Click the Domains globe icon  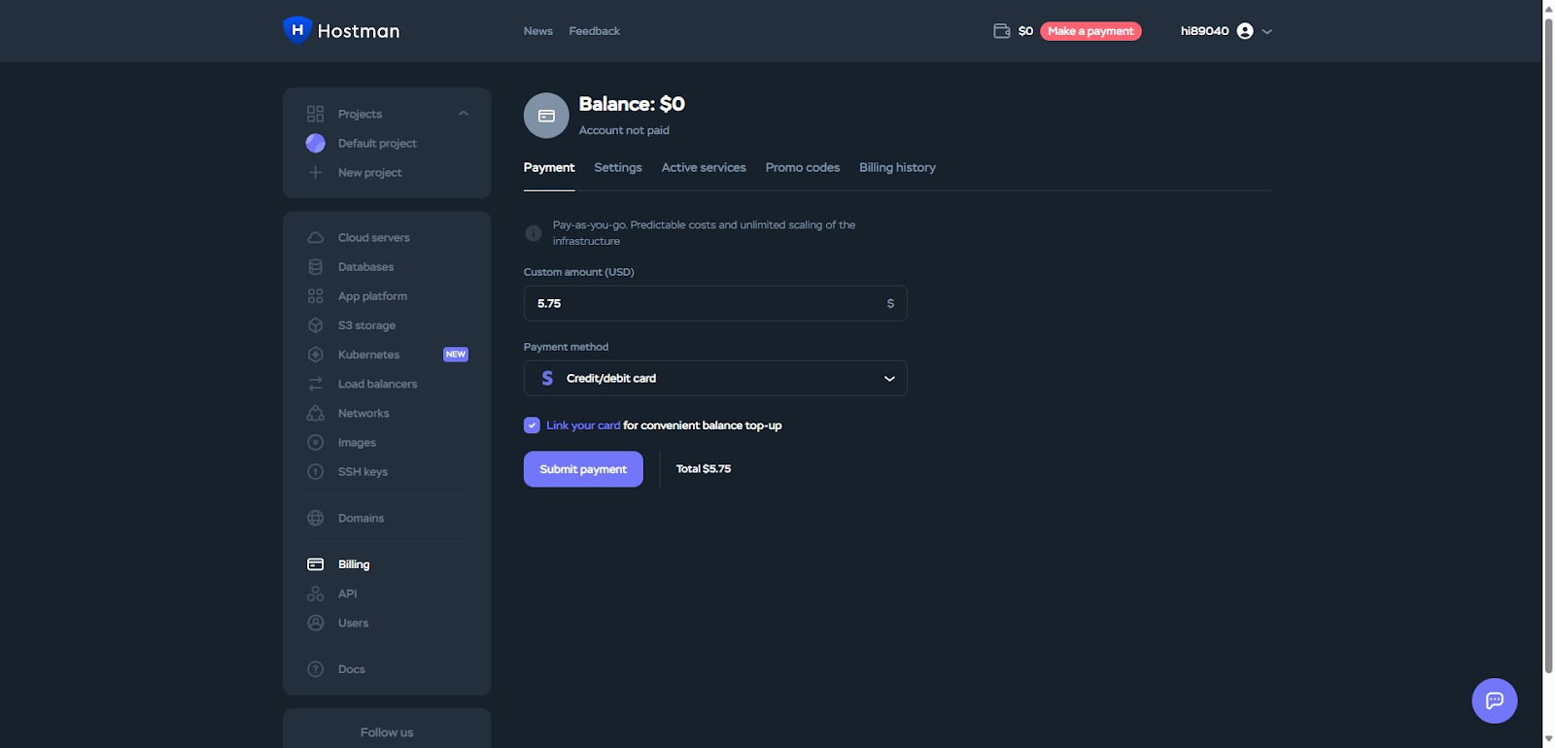(x=315, y=518)
